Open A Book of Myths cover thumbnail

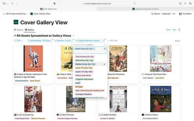click(x=33, y=58)
